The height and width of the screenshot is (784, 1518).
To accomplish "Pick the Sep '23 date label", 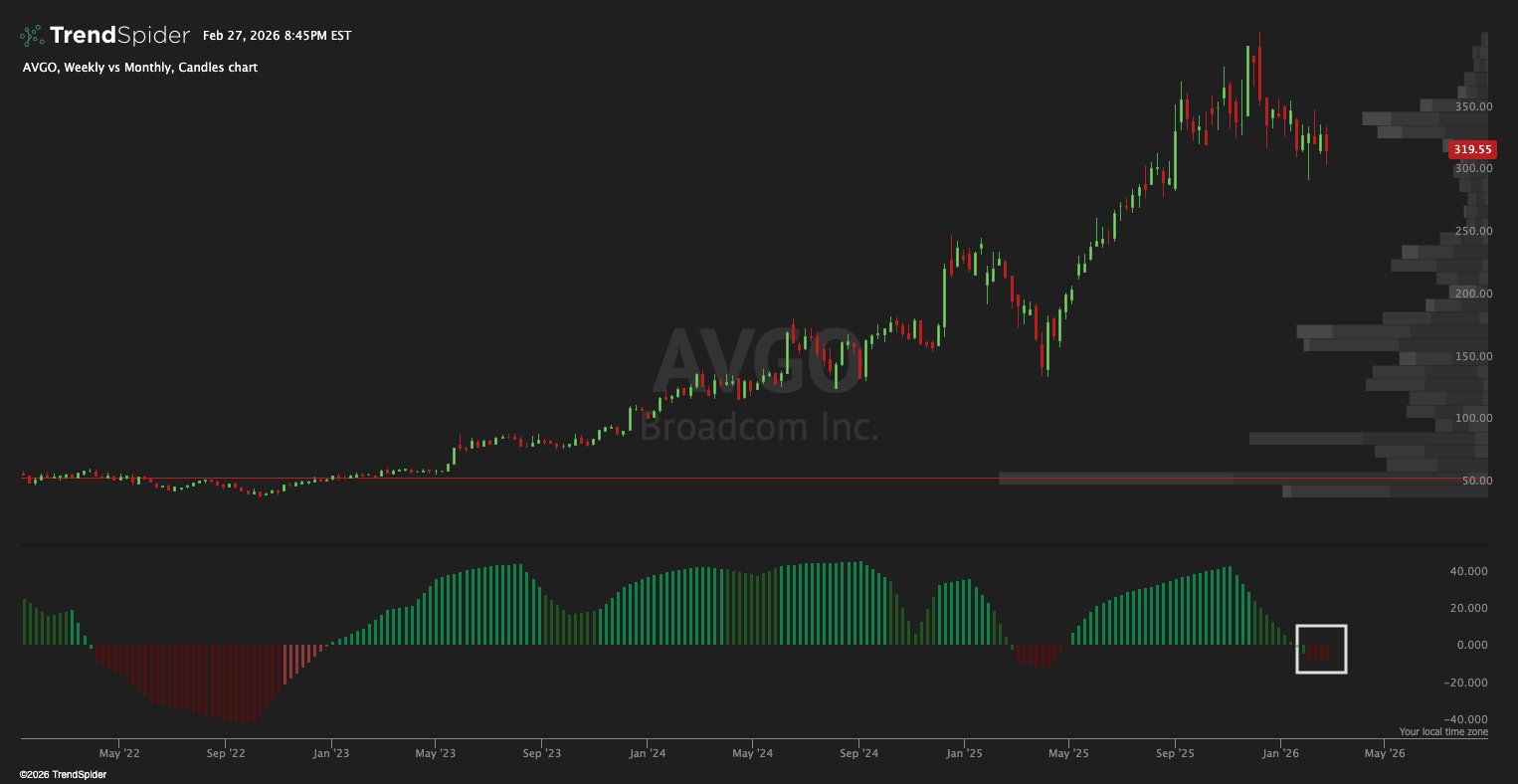I will tap(540, 754).
